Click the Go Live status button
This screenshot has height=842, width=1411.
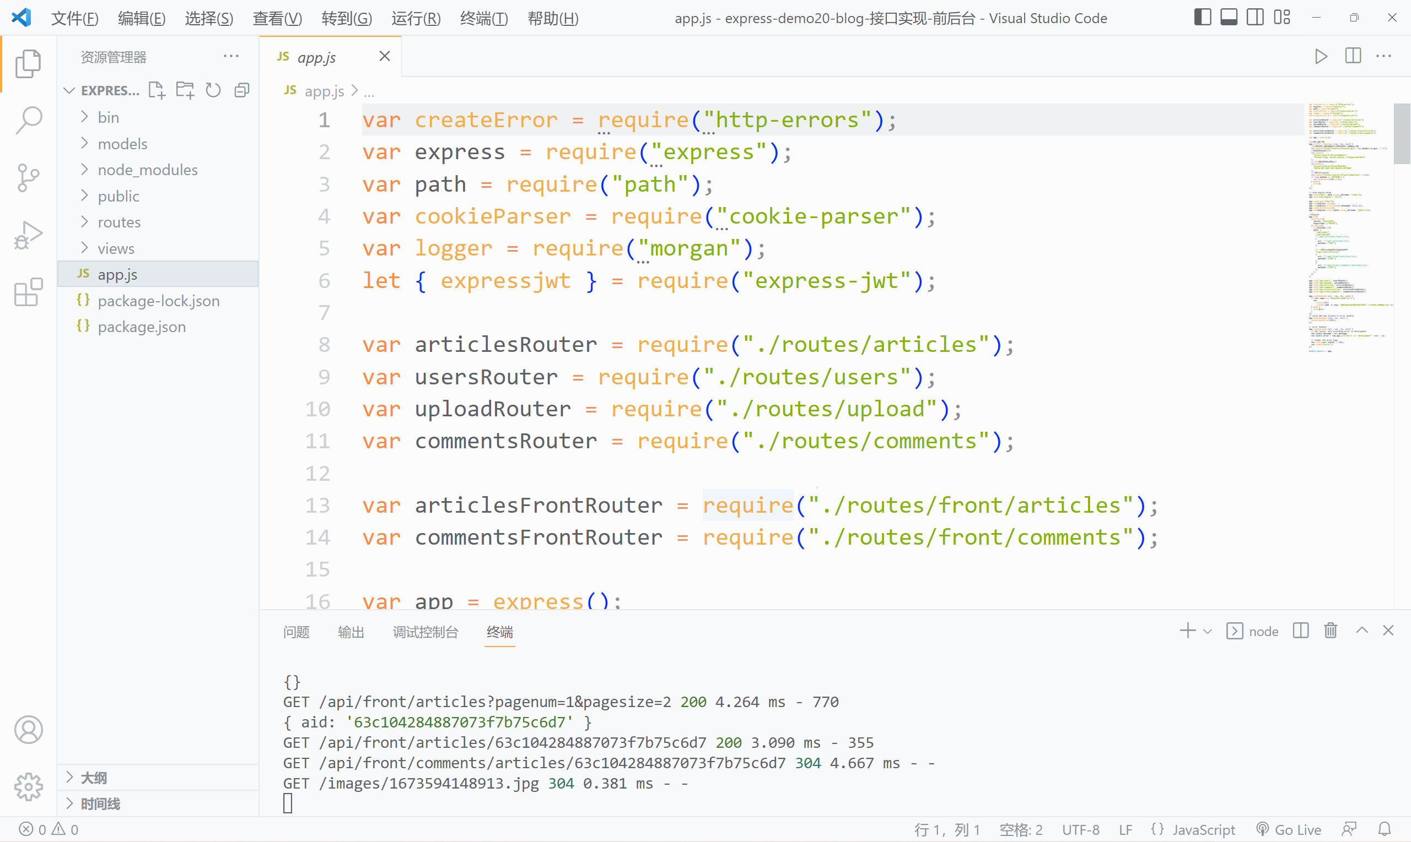(1289, 829)
